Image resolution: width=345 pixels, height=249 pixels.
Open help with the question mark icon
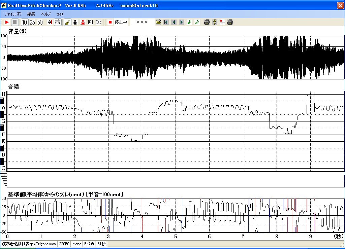click(x=215, y=22)
